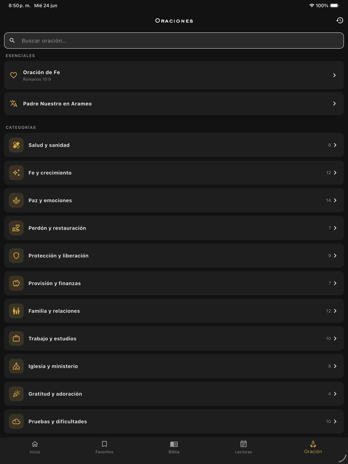Tap the church icon for Iglesia y ministerio
Viewport: 348px width, 464px height.
(x=16, y=366)
